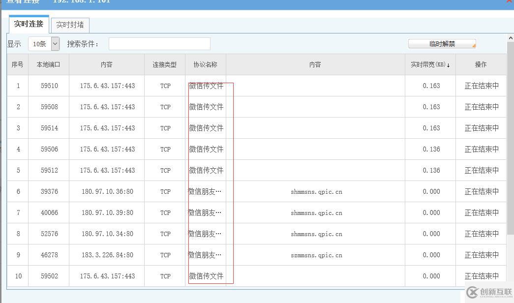
Task: Click domain szmmsns.qpic.cn
Action: [x=316, y=255]
